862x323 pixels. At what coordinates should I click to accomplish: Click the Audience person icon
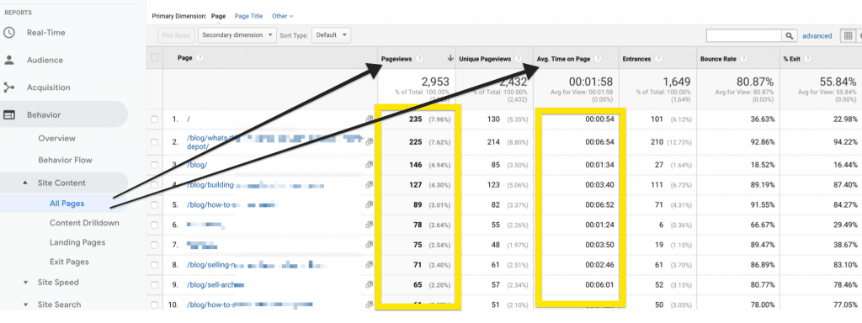tap(8, 60)
